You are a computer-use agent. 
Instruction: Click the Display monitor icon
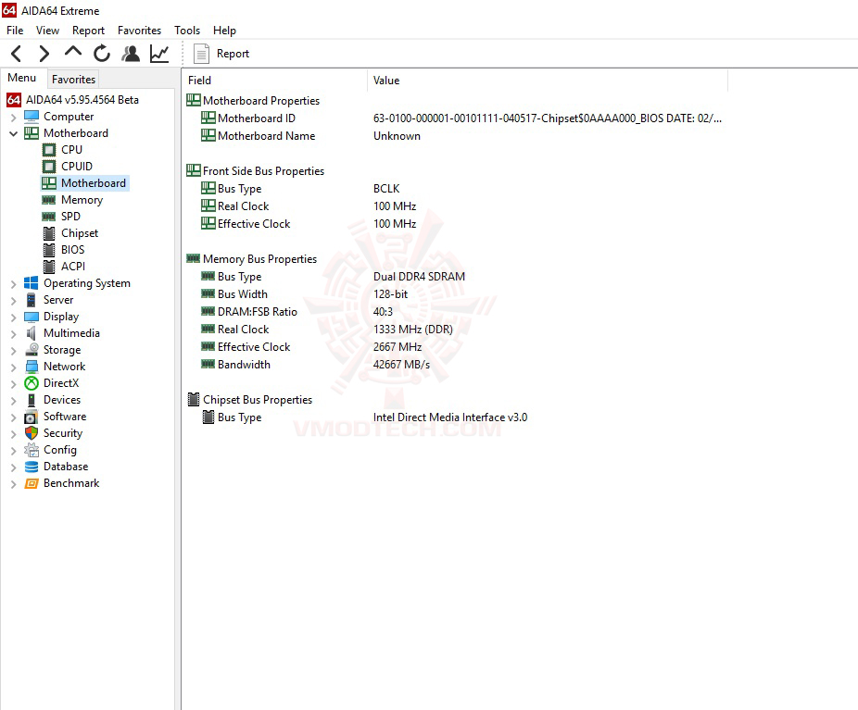(32, 317)
